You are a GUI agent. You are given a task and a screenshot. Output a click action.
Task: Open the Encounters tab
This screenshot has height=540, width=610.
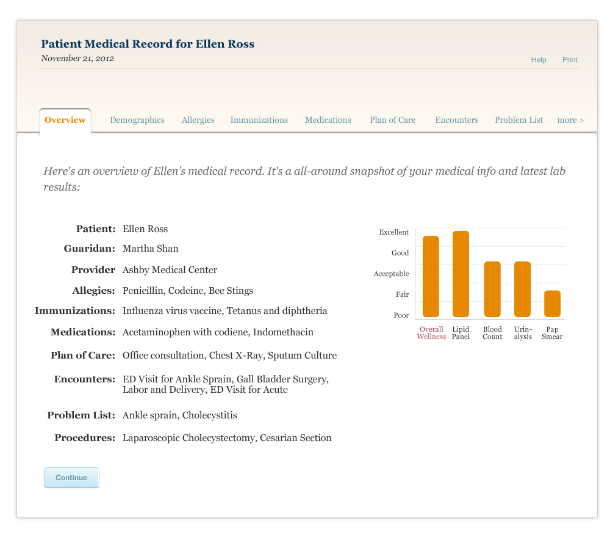click(x=457, y=120)
